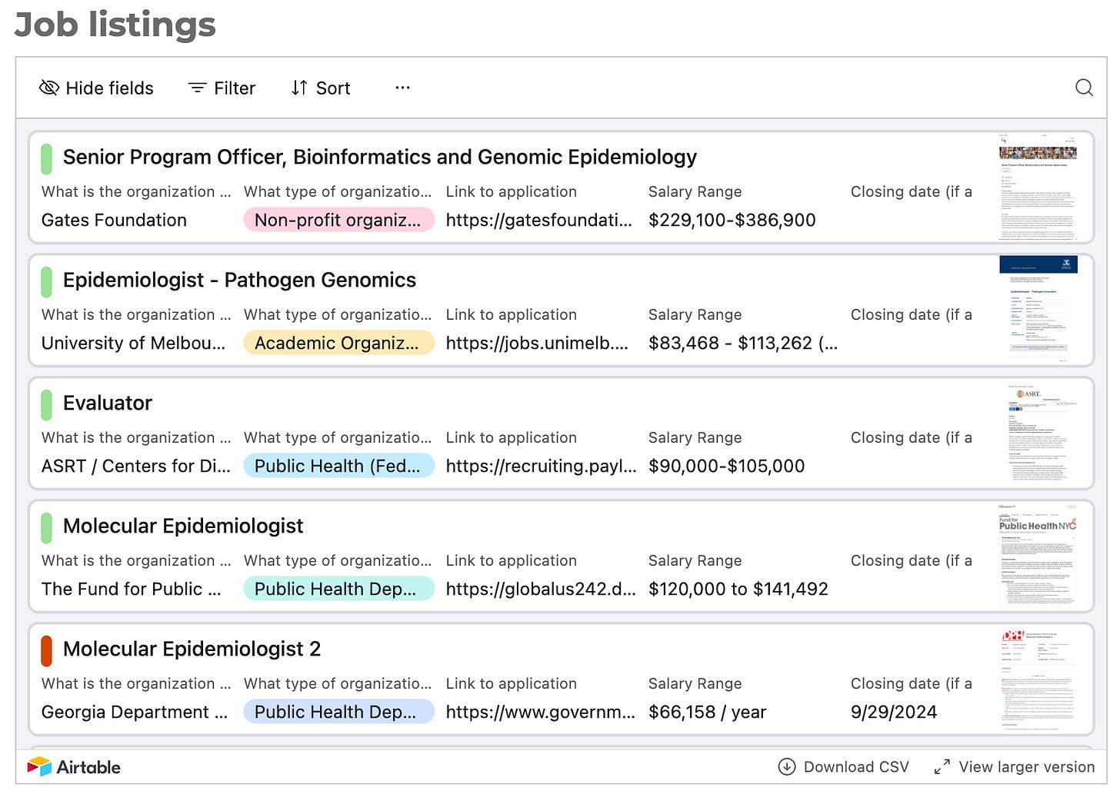1120x794 pixels.
Task: Click salary $66,158 / year
Action: click(708, 713)
